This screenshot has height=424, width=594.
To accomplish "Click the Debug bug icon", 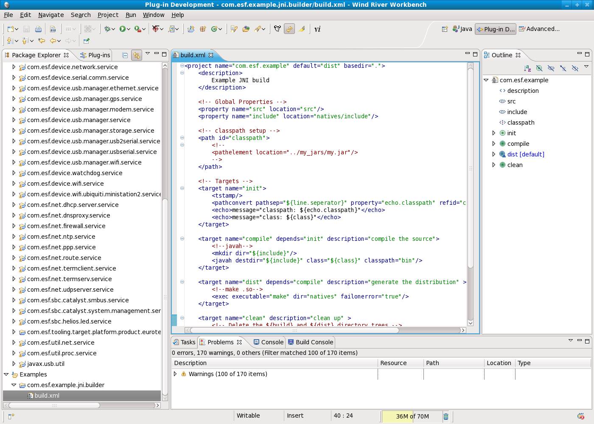I will pyautogui.click(x=108, y=29).
